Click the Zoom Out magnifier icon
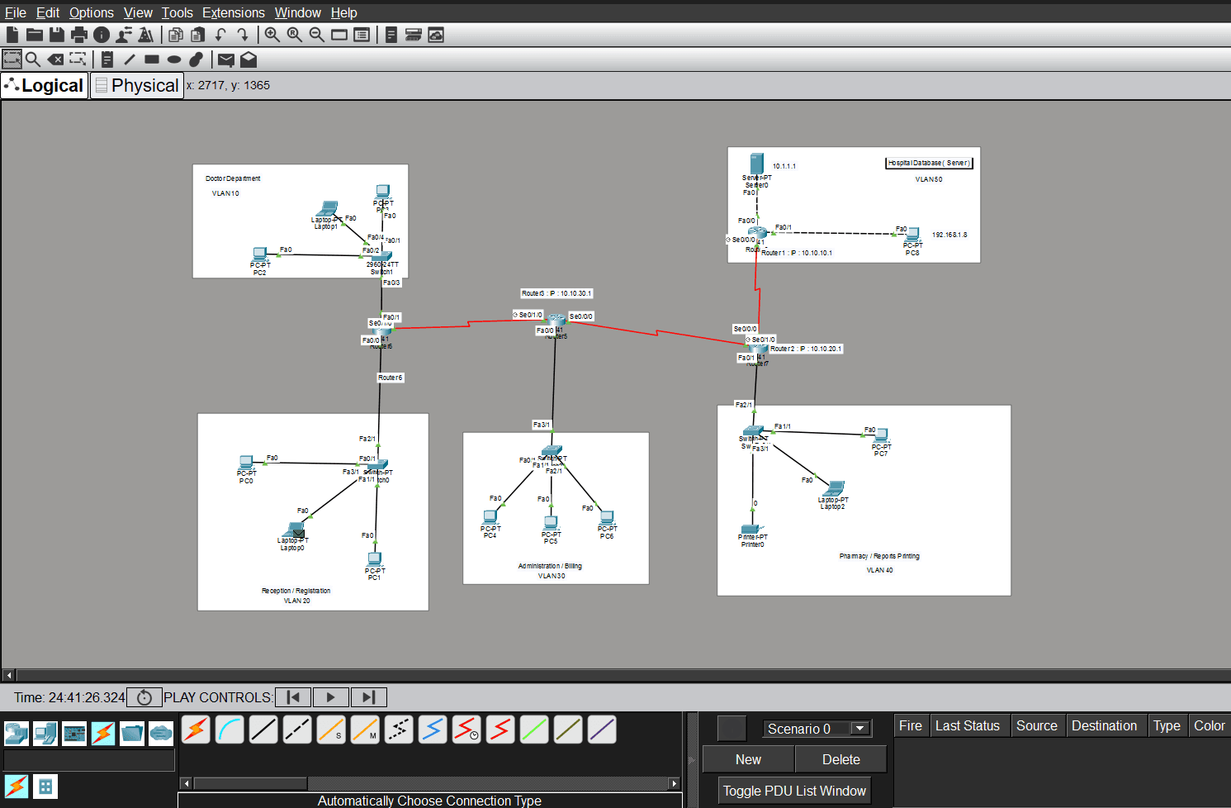This screenshot has height=808, width=1231. pyautogui.click(x=316, y=35)
